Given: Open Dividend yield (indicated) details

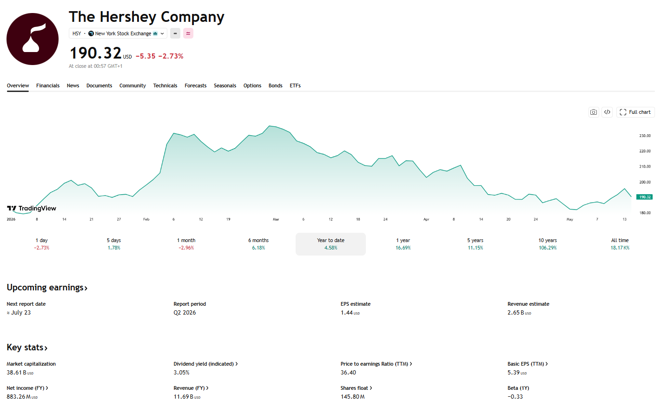Looking at the screenshot, I should pyautogui.click(x=205, y=364).
